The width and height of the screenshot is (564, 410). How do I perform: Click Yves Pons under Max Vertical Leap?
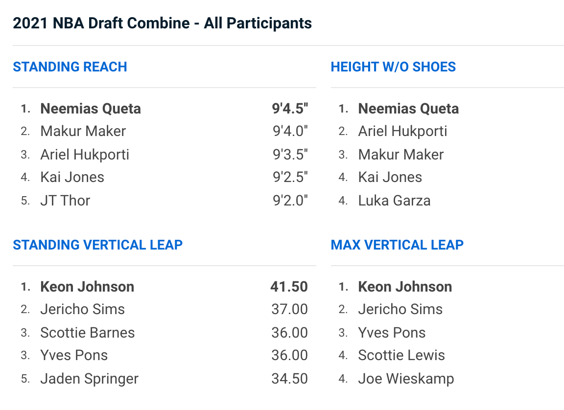392,333
